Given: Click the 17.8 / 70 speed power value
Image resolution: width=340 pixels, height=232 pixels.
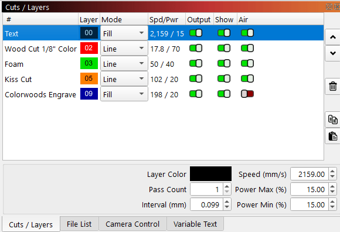Looking at the screenshot, I should click(x=165, y=49).
